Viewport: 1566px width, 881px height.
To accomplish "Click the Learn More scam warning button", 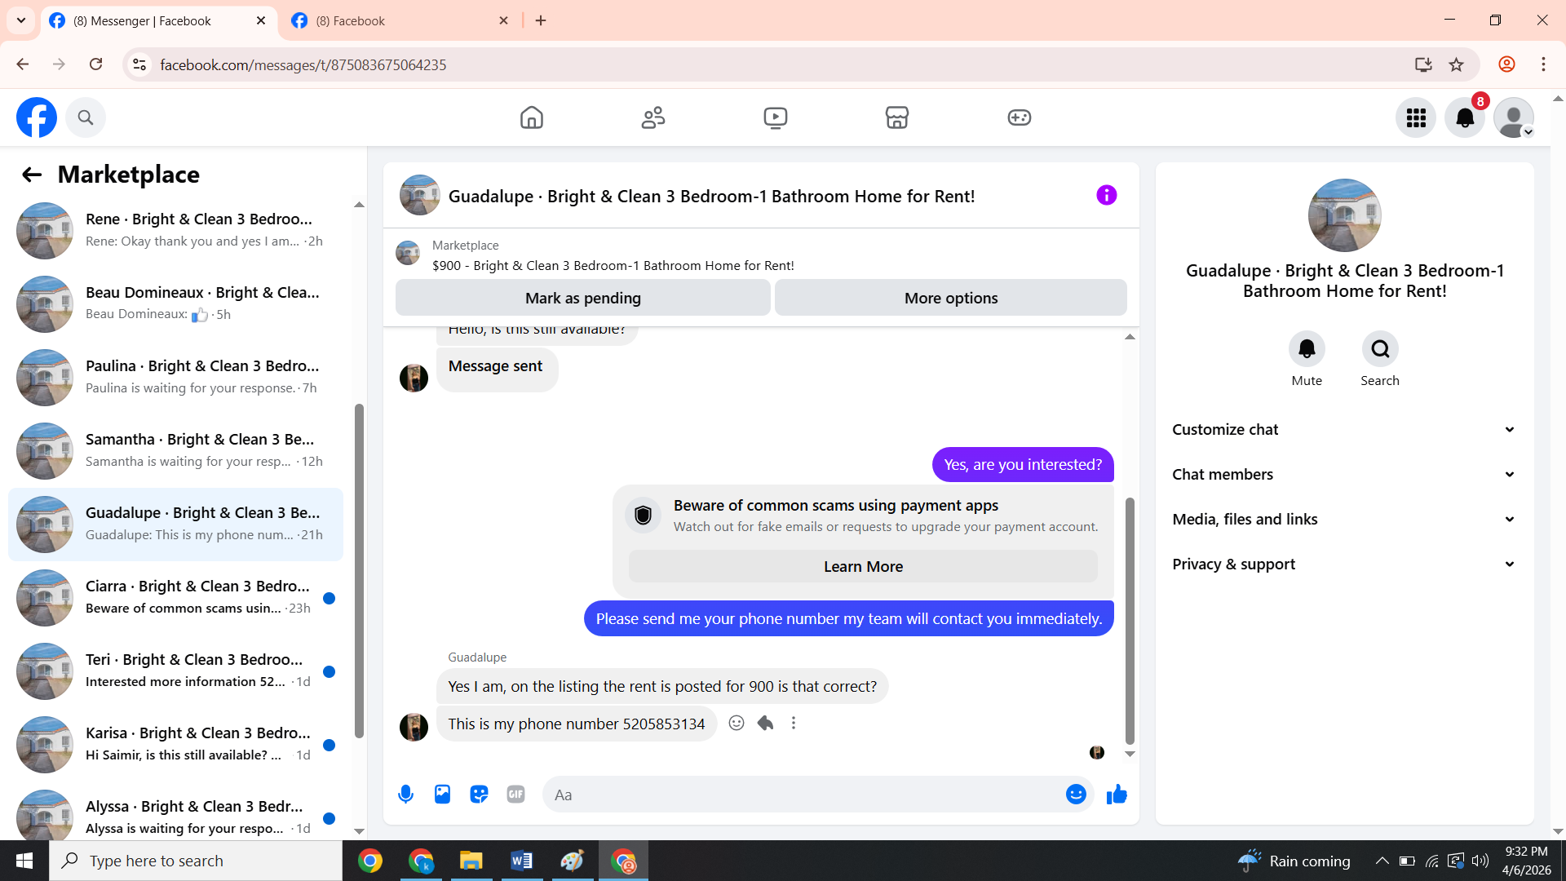I will (863, 567).
